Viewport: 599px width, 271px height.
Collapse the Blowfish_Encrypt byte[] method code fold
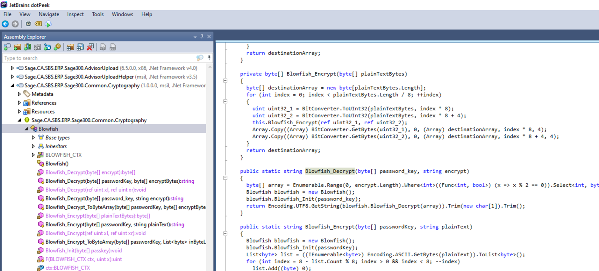coord(225,81)
